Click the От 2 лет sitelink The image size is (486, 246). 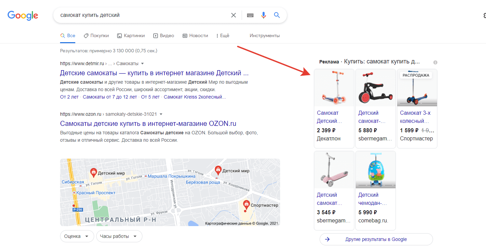tap(69, 97)
